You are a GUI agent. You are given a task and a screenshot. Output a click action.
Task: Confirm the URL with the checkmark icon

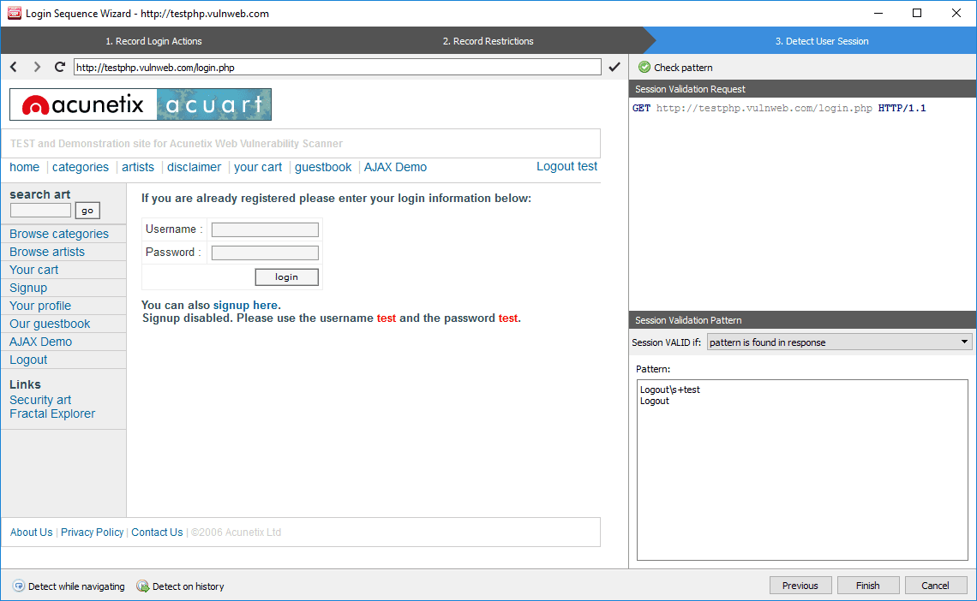tap(614, 67)
